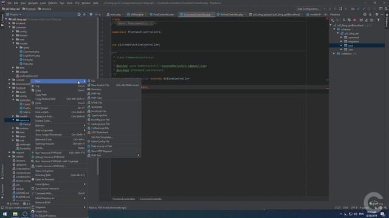Click resource breadcrumb in navigation bar
The height and width of the screenshot is (218, 389).
44,8
